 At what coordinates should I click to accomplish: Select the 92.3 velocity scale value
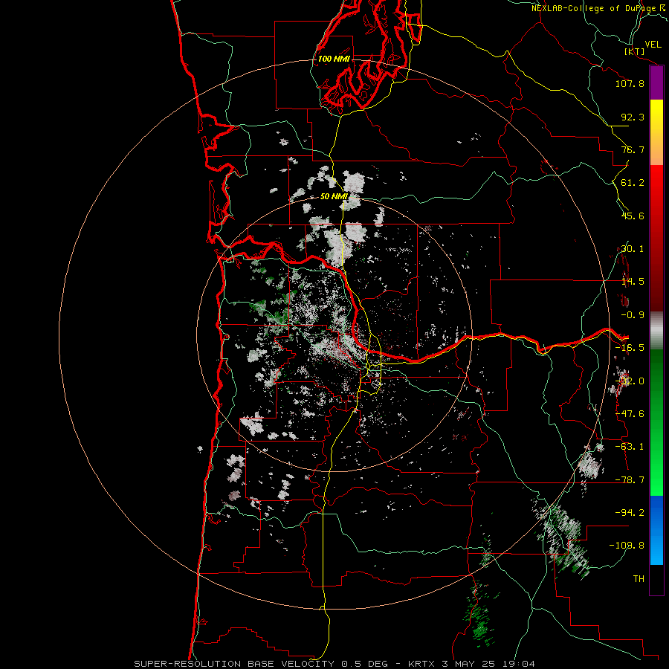pyautogui.click(x=633, y=117)
